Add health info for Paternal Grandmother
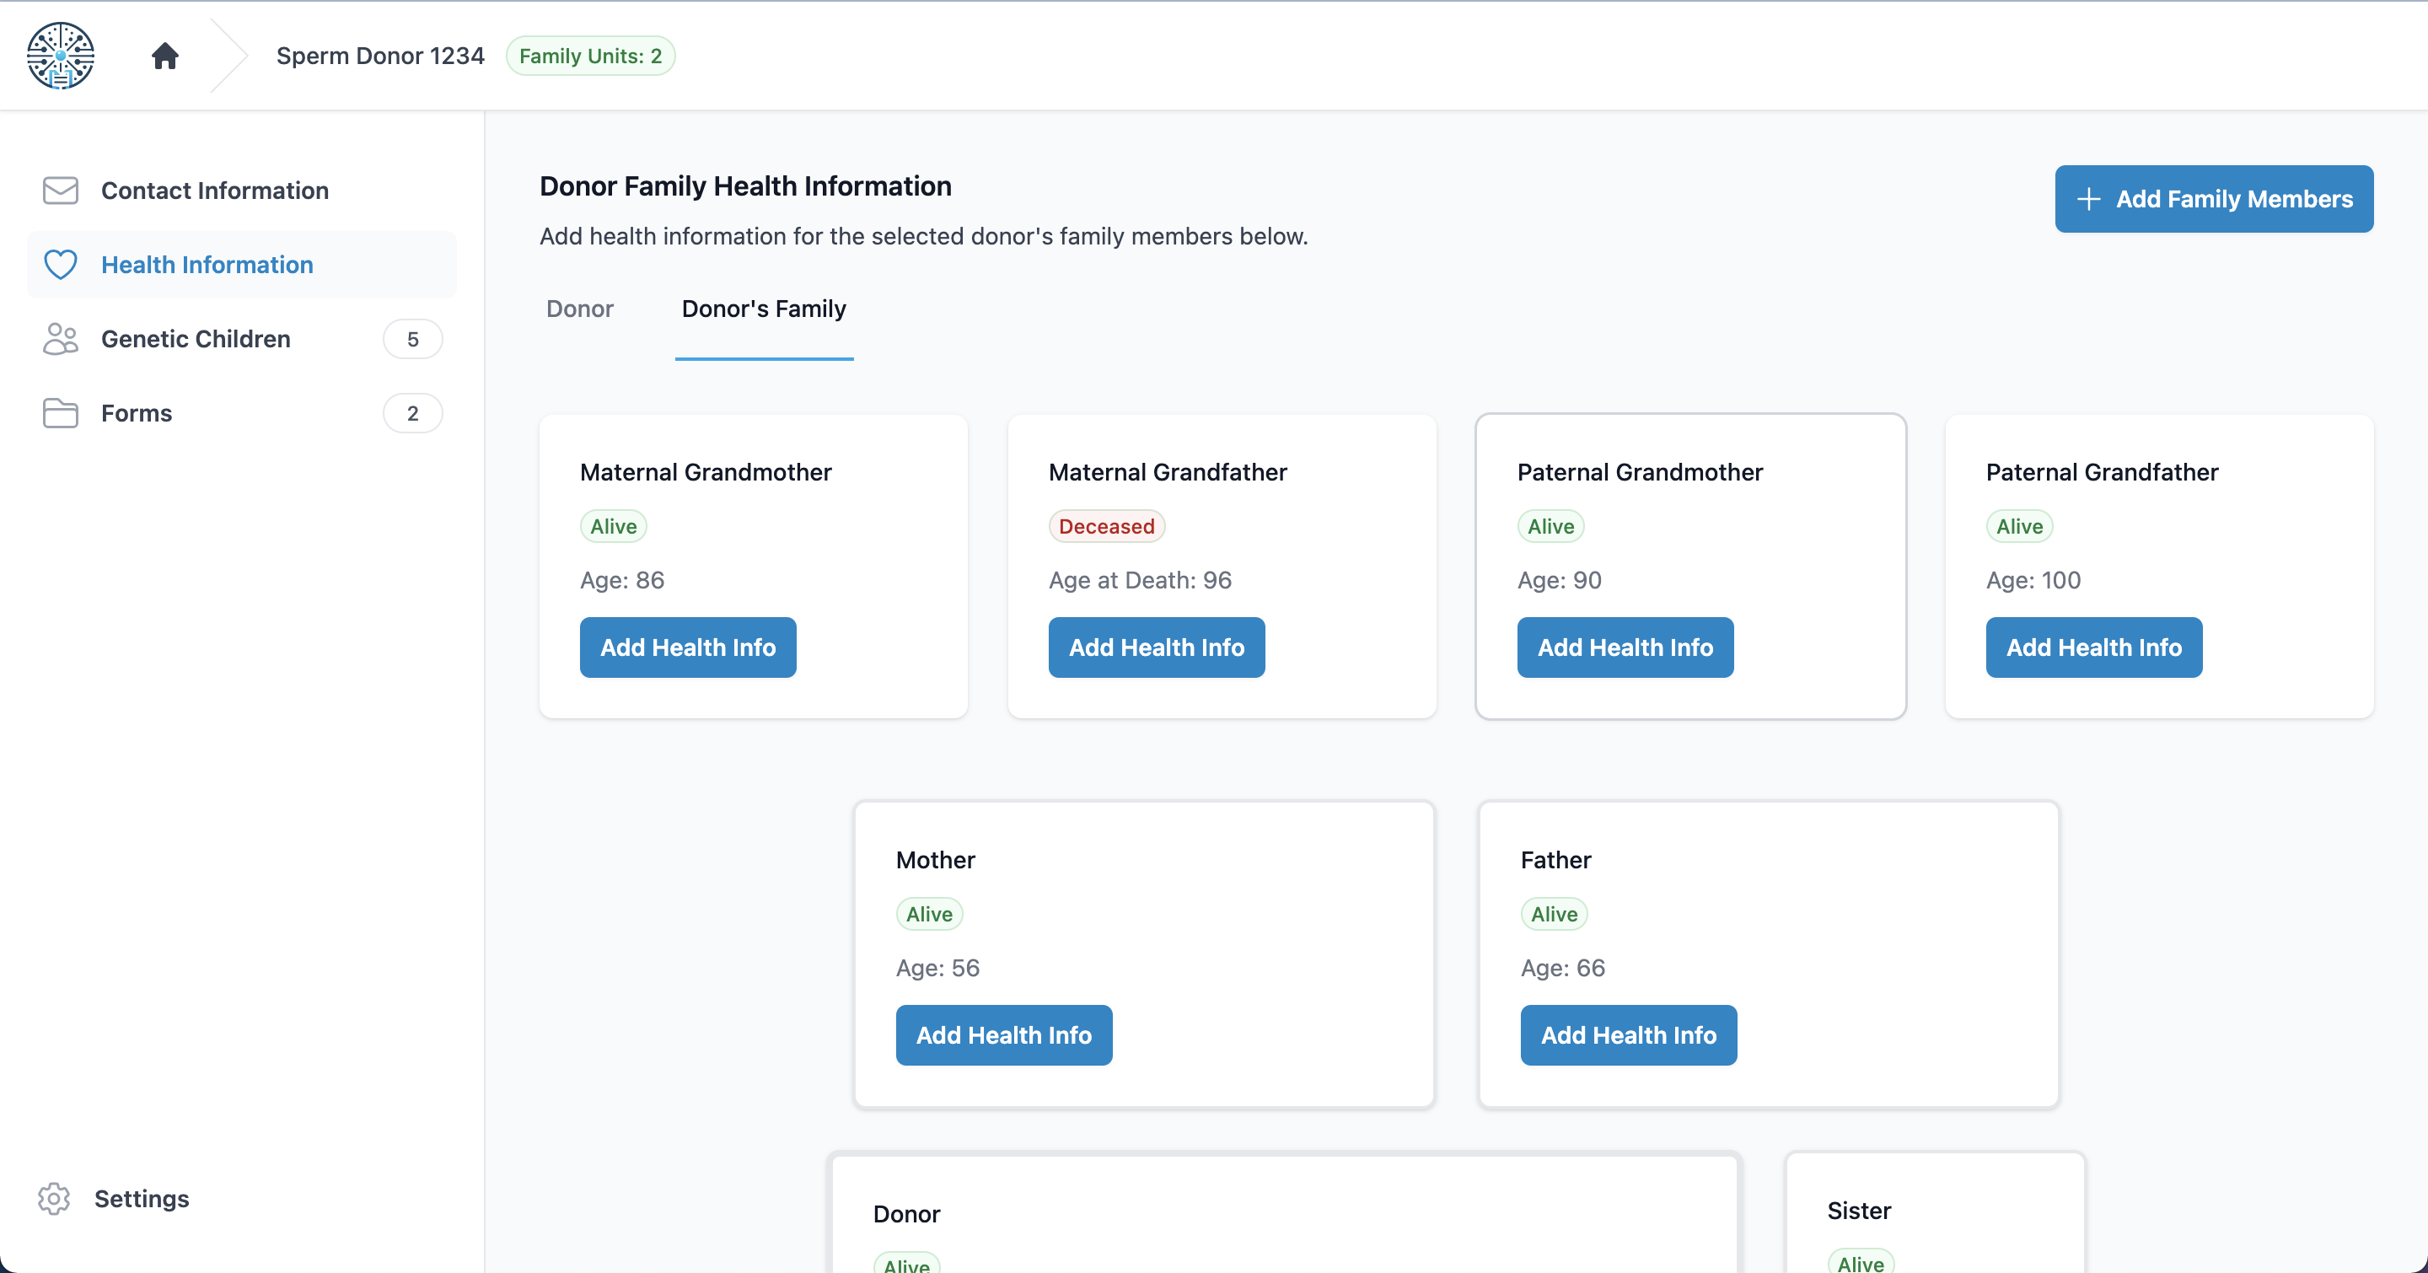 pyautogui.click(x=1625, y=647)
